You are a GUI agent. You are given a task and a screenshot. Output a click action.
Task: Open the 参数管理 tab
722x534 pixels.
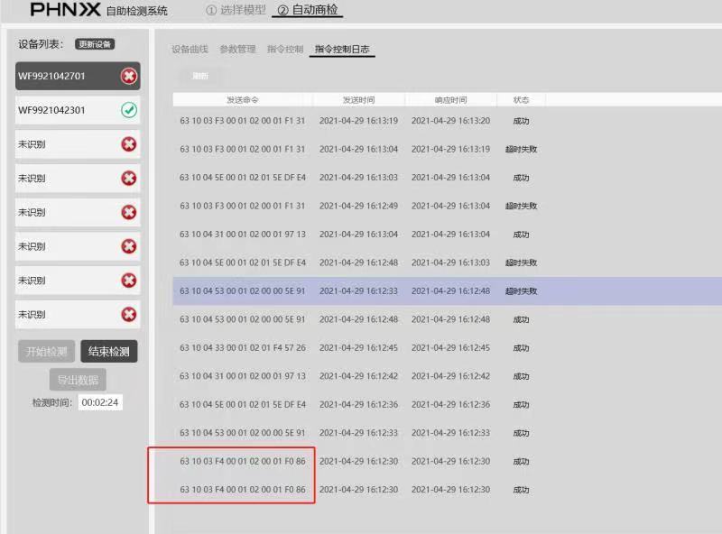coord(237,50)
